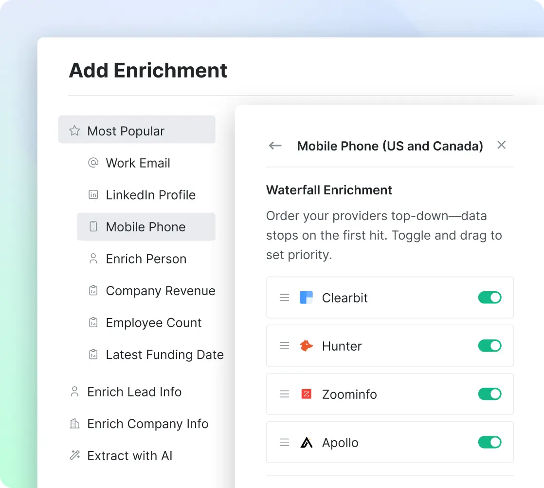The width and height of the screenshot is (544, 488).
Task: Click the clipboard icon beside Latest Funding Date
Action: tap(93, 354)
